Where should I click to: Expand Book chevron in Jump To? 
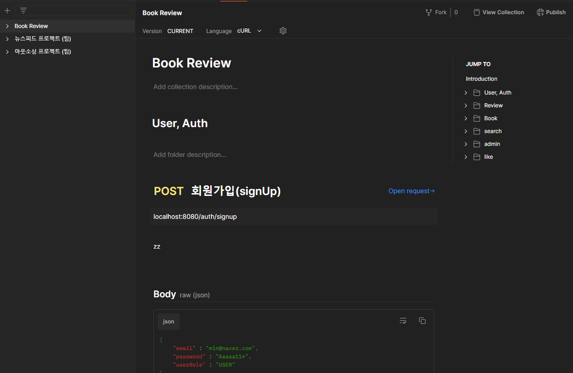466,118
